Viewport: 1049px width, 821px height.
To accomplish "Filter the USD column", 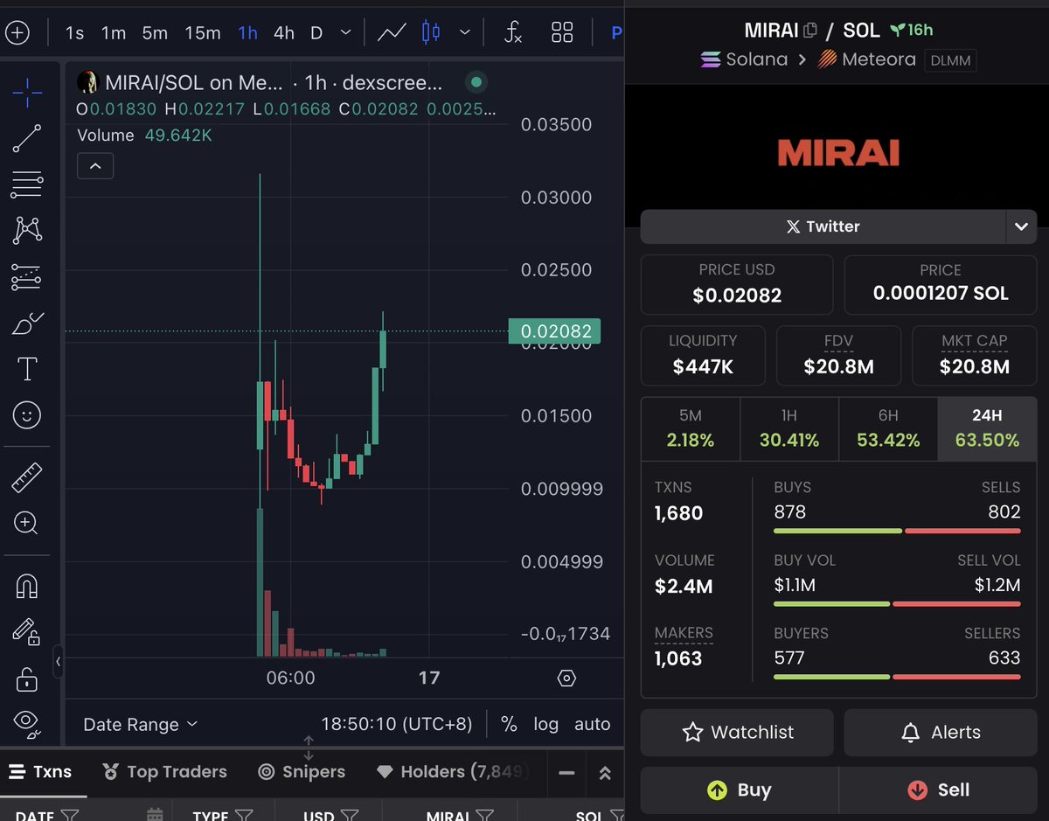I will coord(350,816).
